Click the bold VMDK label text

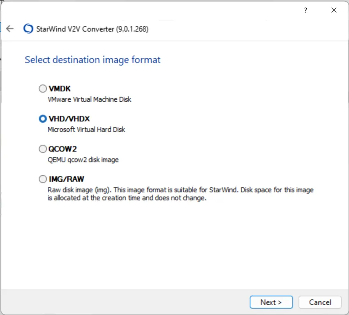pyautogui.click(x=59, y=89)
